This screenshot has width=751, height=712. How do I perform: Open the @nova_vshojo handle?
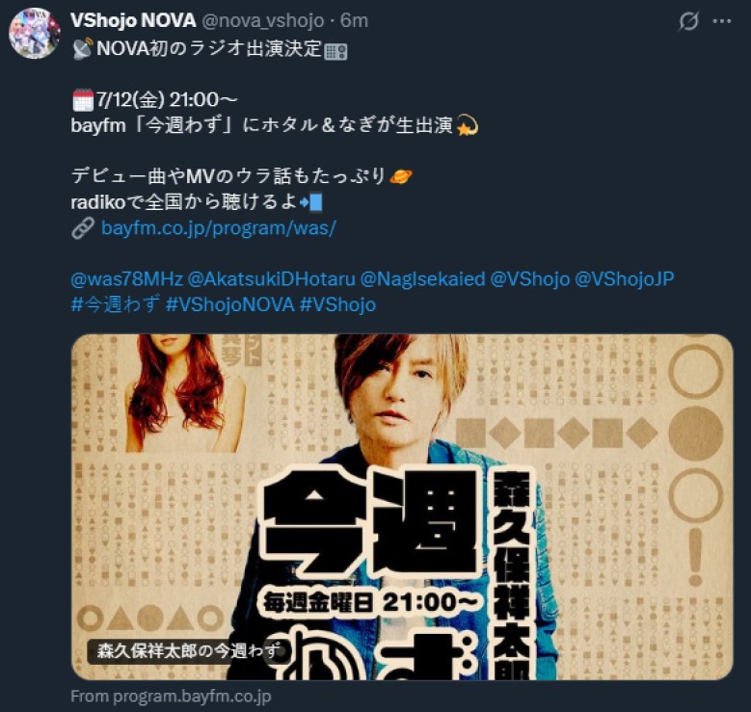pos(263,20)
